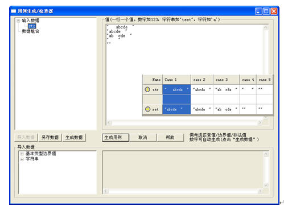This screenshot has height=210, width=284.
Task: Click the 另存数据 button
Action: click(x=50, y=137)
